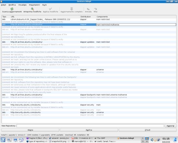Click comment 'Major bug fix updates produced' line

[89, 34]
